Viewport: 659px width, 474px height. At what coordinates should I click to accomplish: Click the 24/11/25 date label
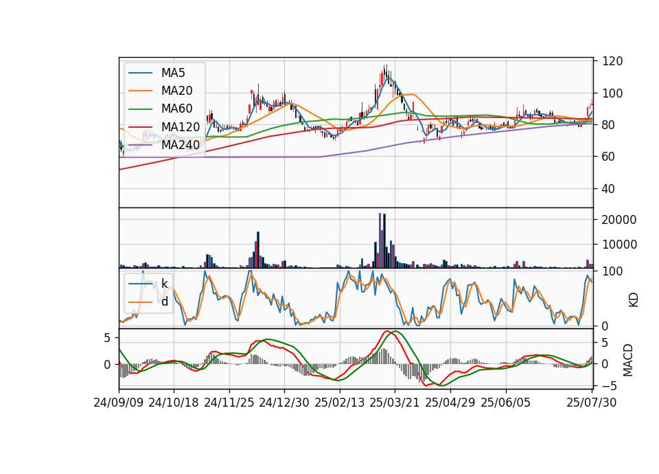coord(229,403)
